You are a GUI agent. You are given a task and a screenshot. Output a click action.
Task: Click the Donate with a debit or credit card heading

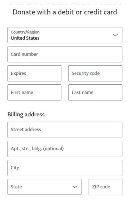pyautogui.click(x=65, y=12)
